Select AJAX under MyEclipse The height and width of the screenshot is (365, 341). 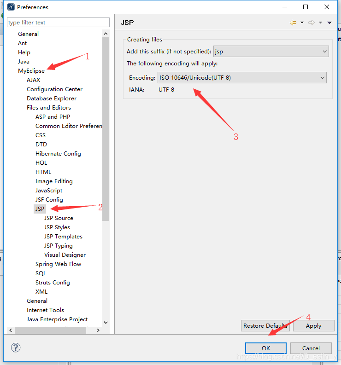[x=33, y=80]
